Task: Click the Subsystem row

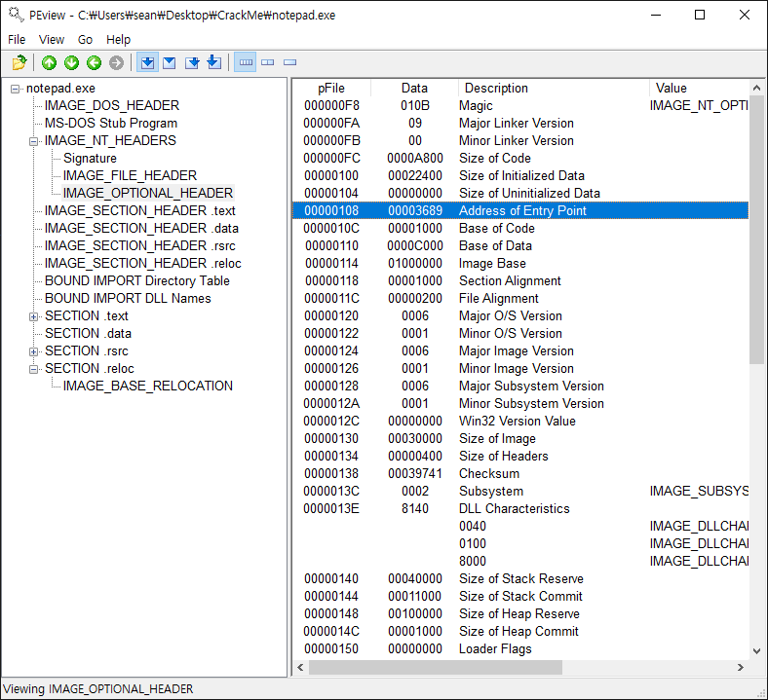Action: [520, 491]
